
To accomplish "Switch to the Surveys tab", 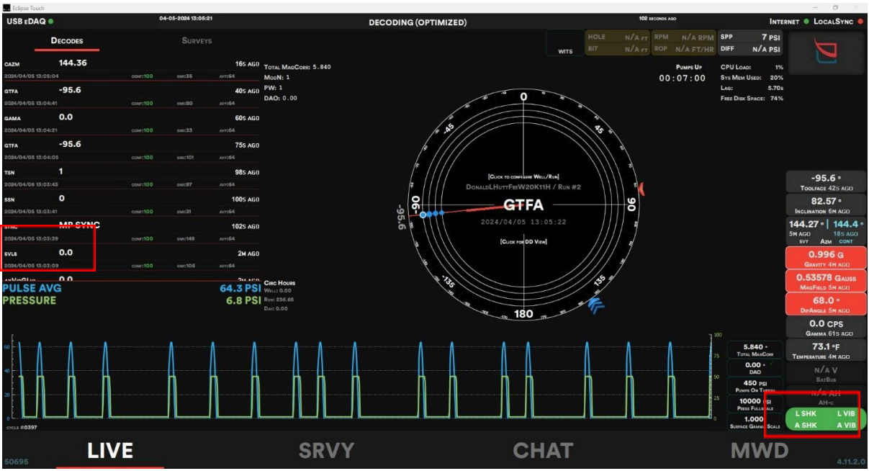I will 197,41.
